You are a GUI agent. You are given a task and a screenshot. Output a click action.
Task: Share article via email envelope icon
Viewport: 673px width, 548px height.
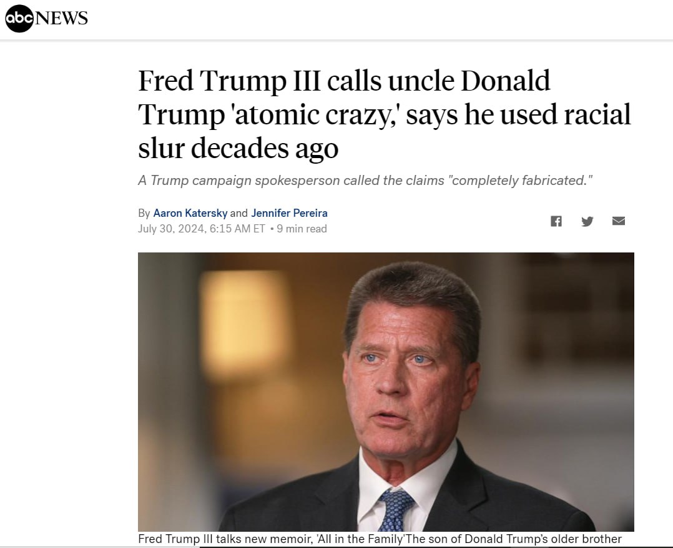click(x=619, y=221)
